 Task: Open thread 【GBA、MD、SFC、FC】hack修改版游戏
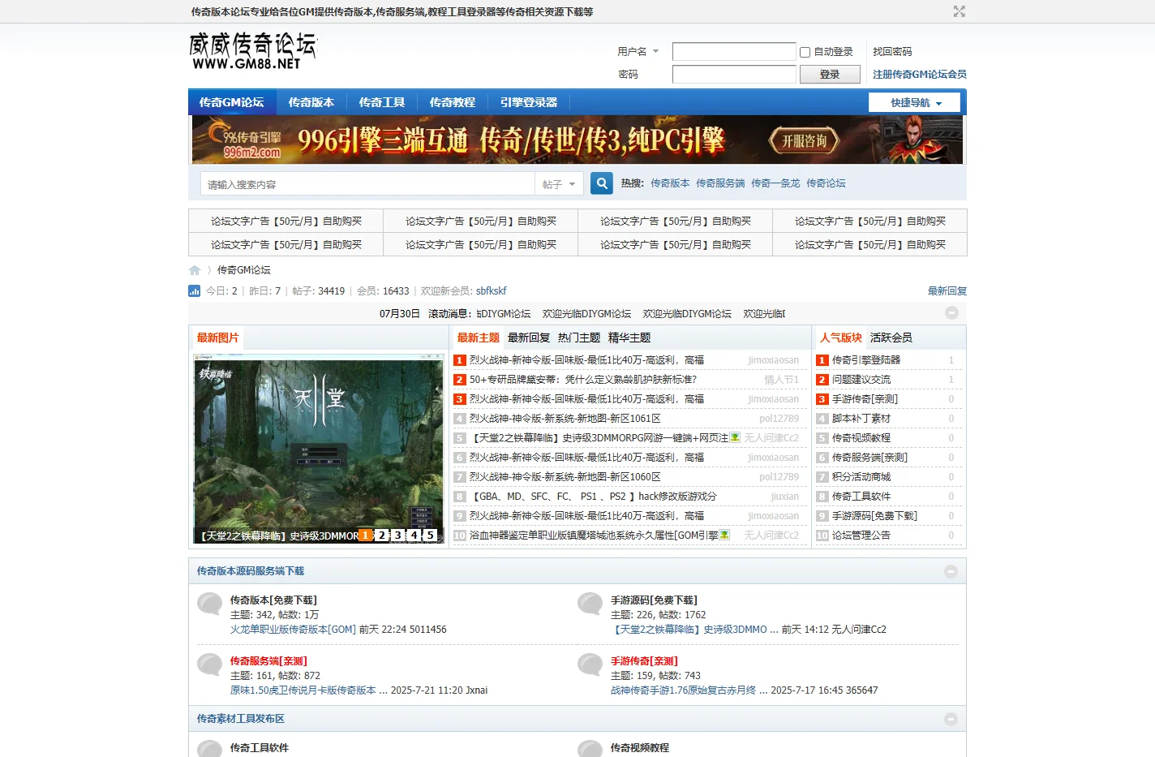594,496
